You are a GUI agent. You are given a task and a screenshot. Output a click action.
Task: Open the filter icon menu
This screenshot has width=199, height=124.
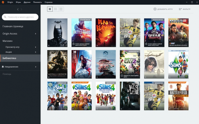(180, 9)
